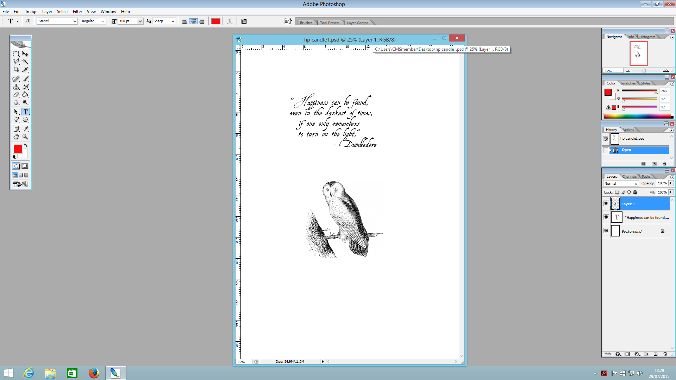Select the Blur tool
Viewport: 676px width, 380px height.
point(16,102)
